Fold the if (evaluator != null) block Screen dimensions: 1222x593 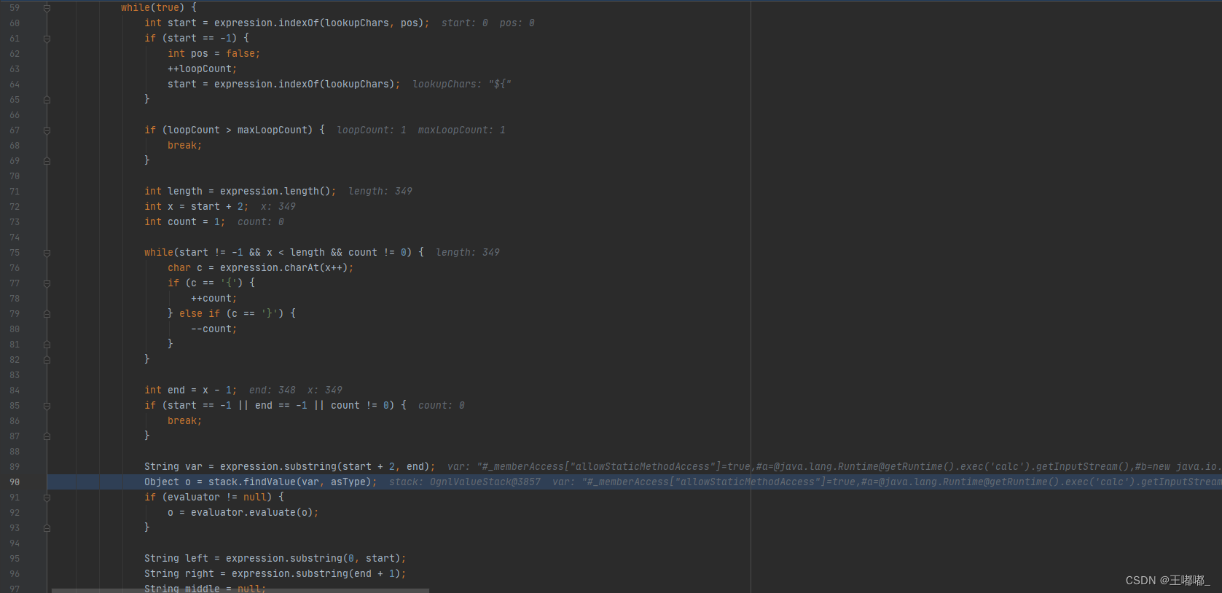(47, 498)
